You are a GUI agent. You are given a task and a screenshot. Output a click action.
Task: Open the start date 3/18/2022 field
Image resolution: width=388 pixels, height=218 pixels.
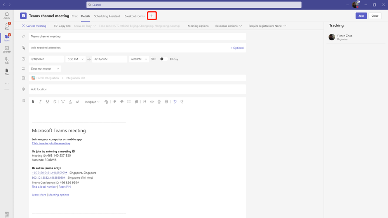pos(46,59)
